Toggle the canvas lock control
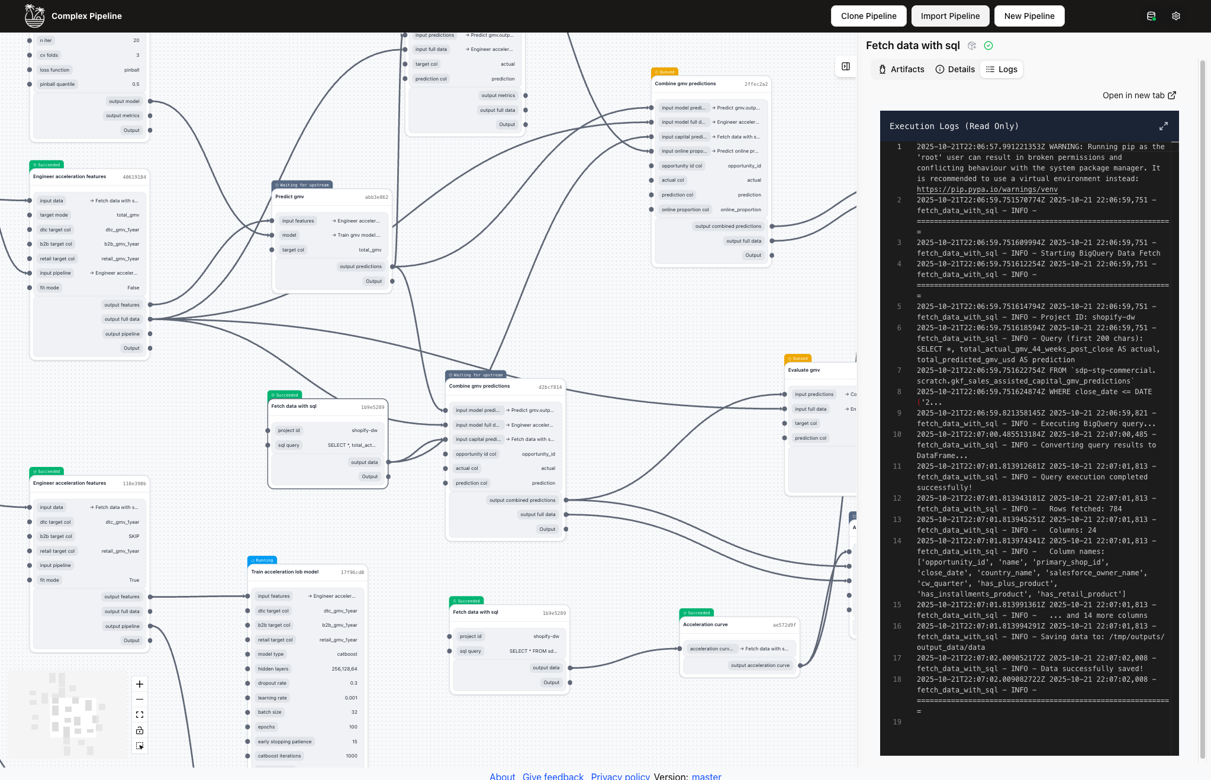The height and width of the screenshot is (780, 1211). [140, 730]
